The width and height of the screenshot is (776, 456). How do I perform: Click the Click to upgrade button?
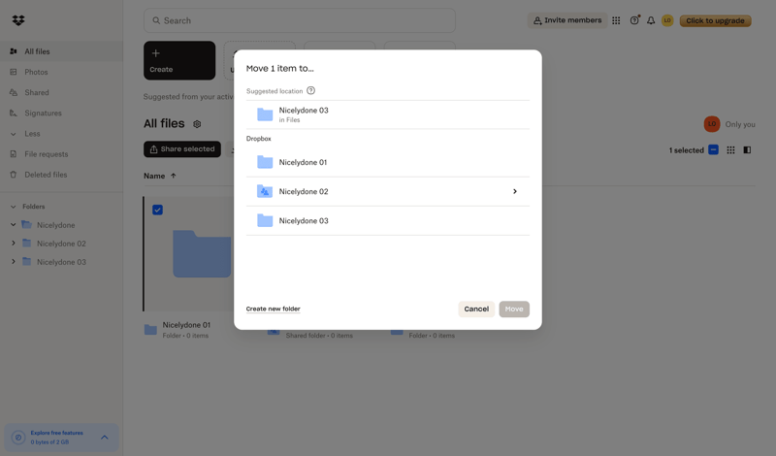click(715, 20)
